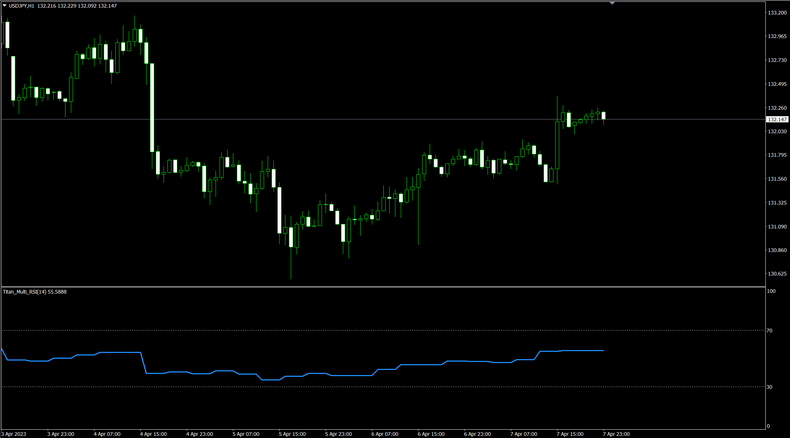Image resolution: width=790 pixels, height=438 pixels.
Task: Select the current price tag 132.147
Action: [777, 119]
